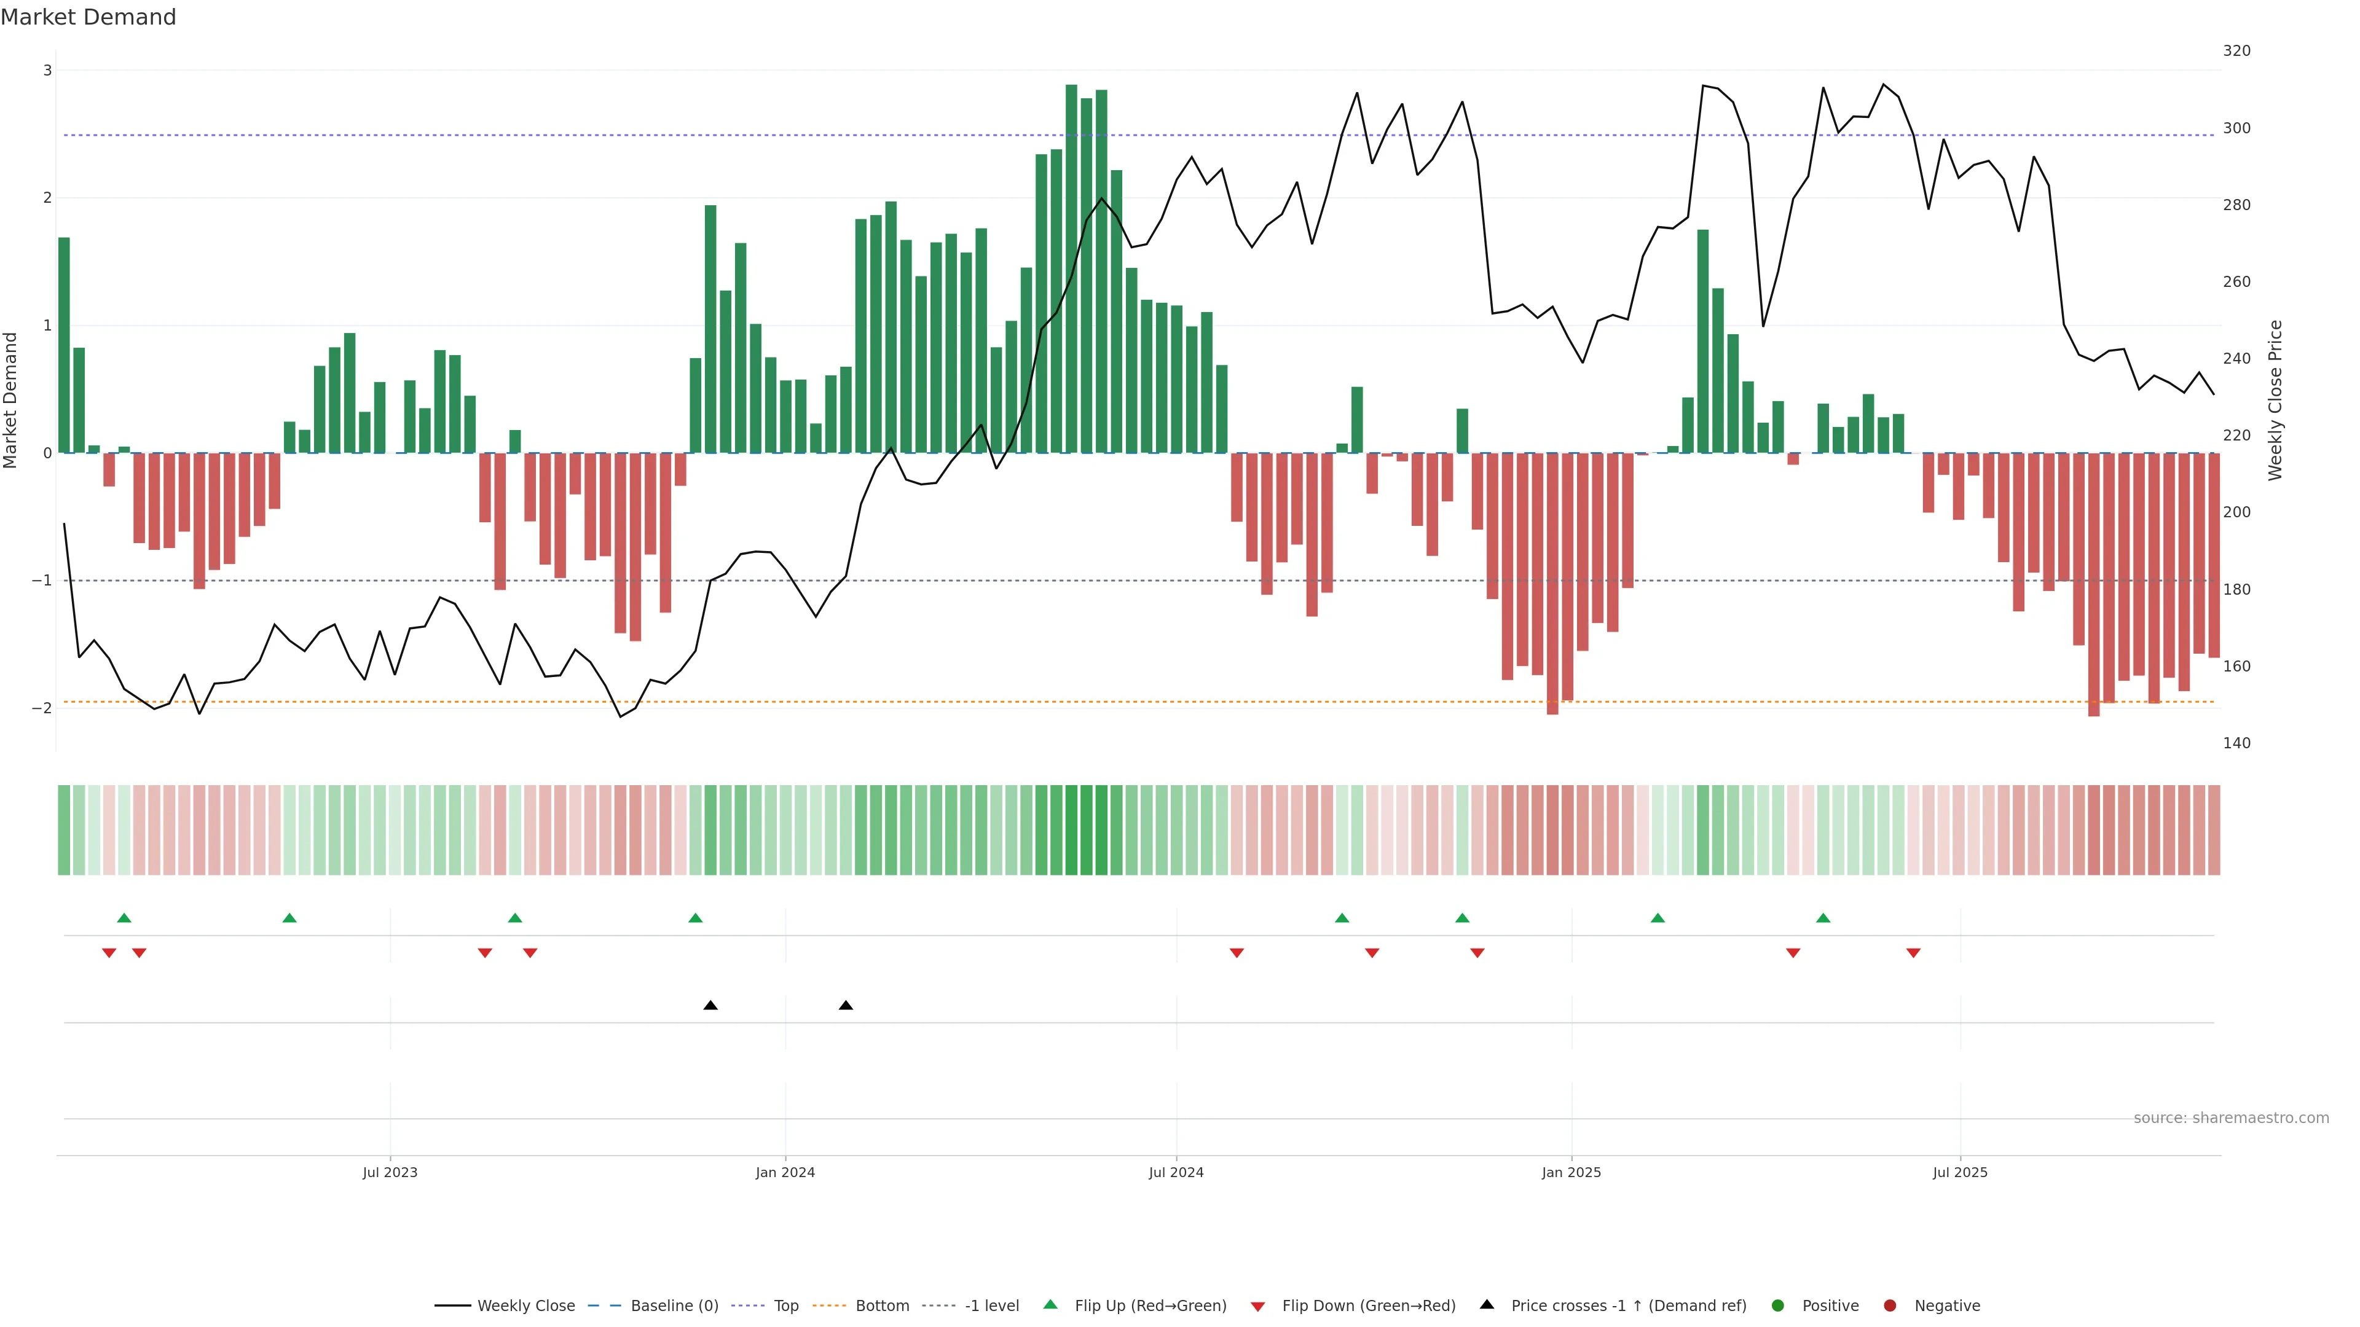2360x1327 pixels.
Task: Click the rightmost red flip-down triangle marker
Action: (x=1913, y=953)
